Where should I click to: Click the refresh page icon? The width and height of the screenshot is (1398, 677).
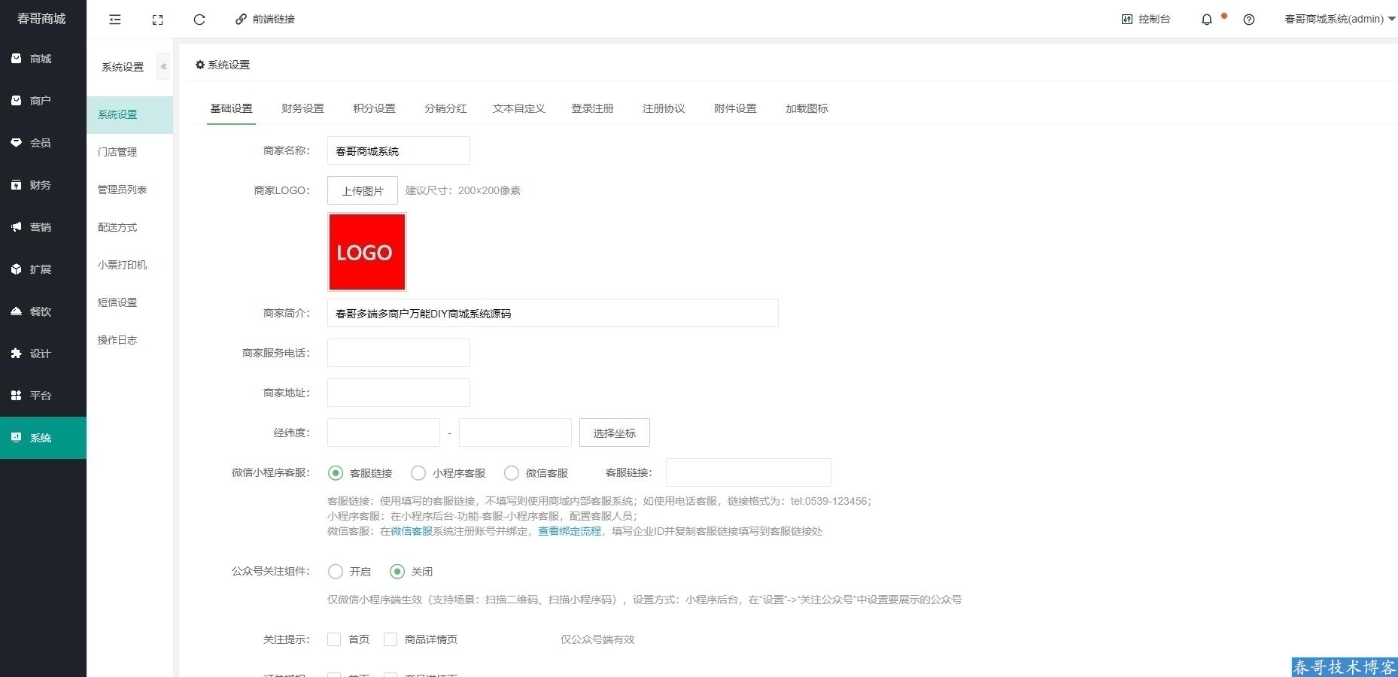click(199, 20)
